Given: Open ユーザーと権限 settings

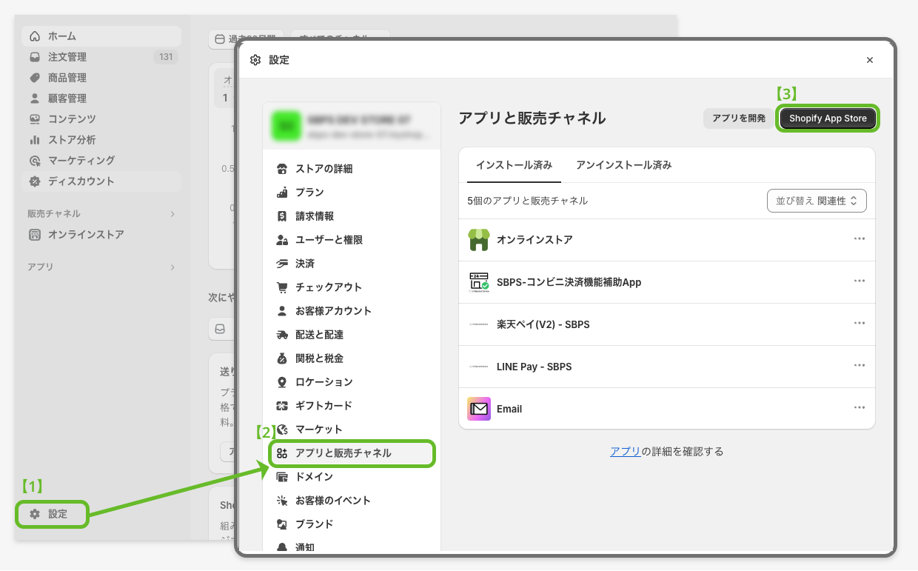Looking at the screenshot, I should pyautogui.click(x=352, y=240).
